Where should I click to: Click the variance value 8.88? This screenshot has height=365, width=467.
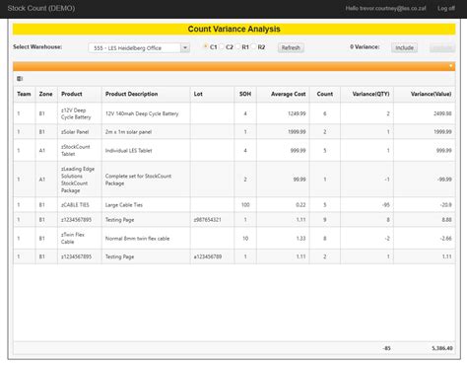pyautogui.click(x=446, y=220)
